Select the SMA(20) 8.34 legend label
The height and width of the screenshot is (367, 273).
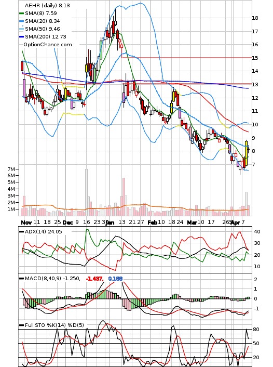[x=43, y=21]
